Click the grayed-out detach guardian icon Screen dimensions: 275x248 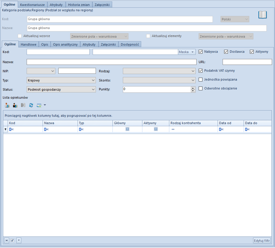(23, 105)
